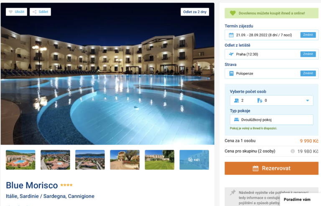Click the children icon in person count
Viewport: 321px width, 206px height.
[260, 100]
